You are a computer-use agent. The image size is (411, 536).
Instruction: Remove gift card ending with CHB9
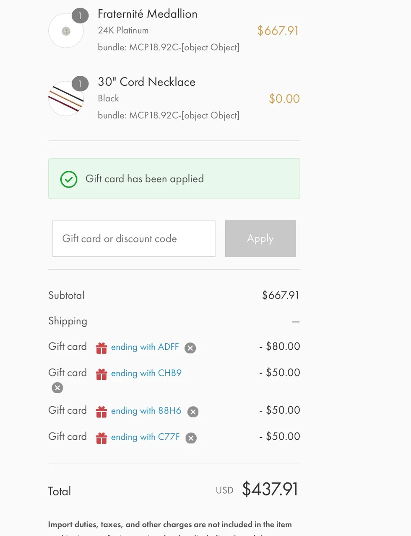point(57,388)
